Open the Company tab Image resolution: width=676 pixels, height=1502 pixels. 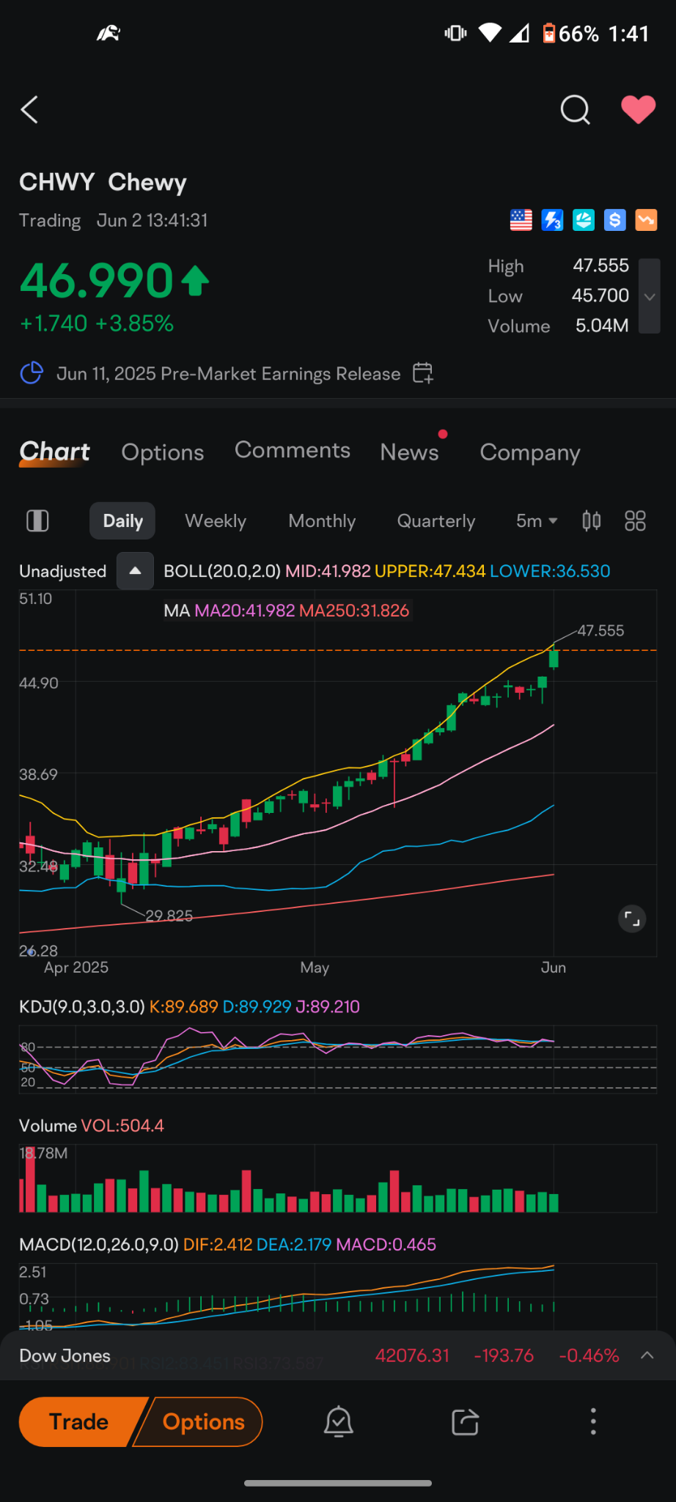[x=530, y=452]
